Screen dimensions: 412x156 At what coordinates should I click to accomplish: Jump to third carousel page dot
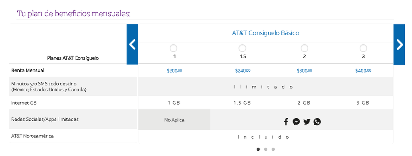point(273,150)
